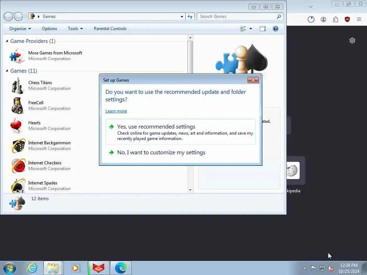Screen dimensions: 367x275
Task: Click the red browser icon in taskbar
Action: coord(99,268)
